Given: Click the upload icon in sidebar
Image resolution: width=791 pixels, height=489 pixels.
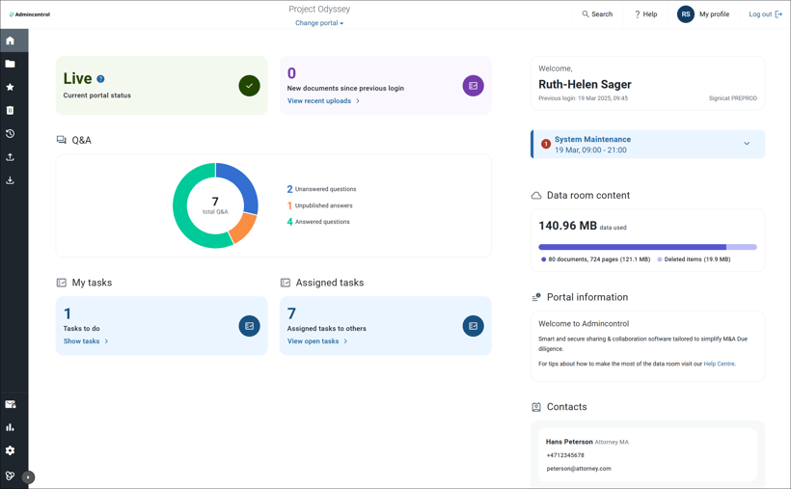Looking at the screenshot, I should tap(11, 156).
